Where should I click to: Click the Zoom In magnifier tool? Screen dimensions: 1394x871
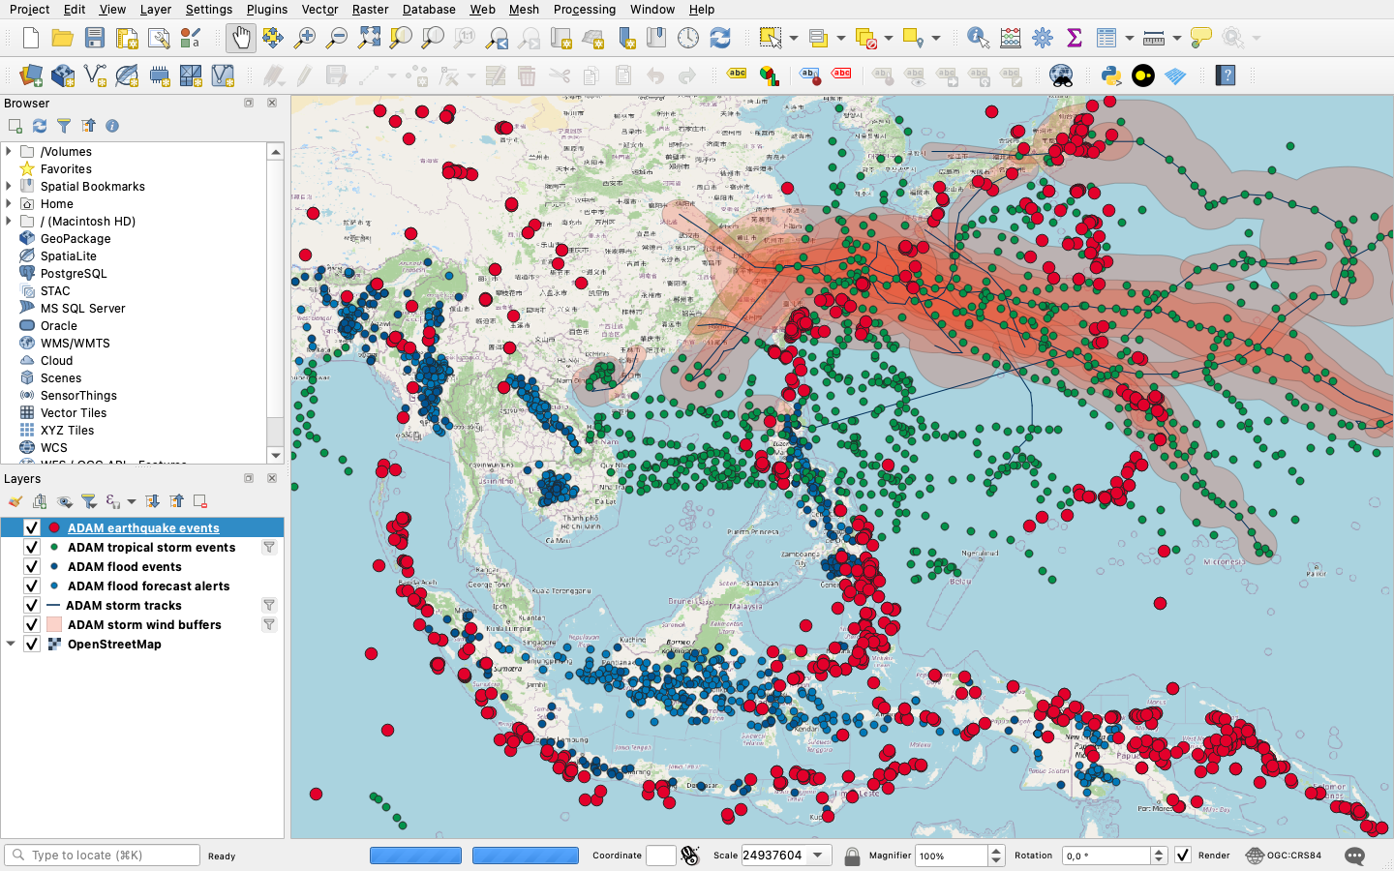[x=305, y=38]
